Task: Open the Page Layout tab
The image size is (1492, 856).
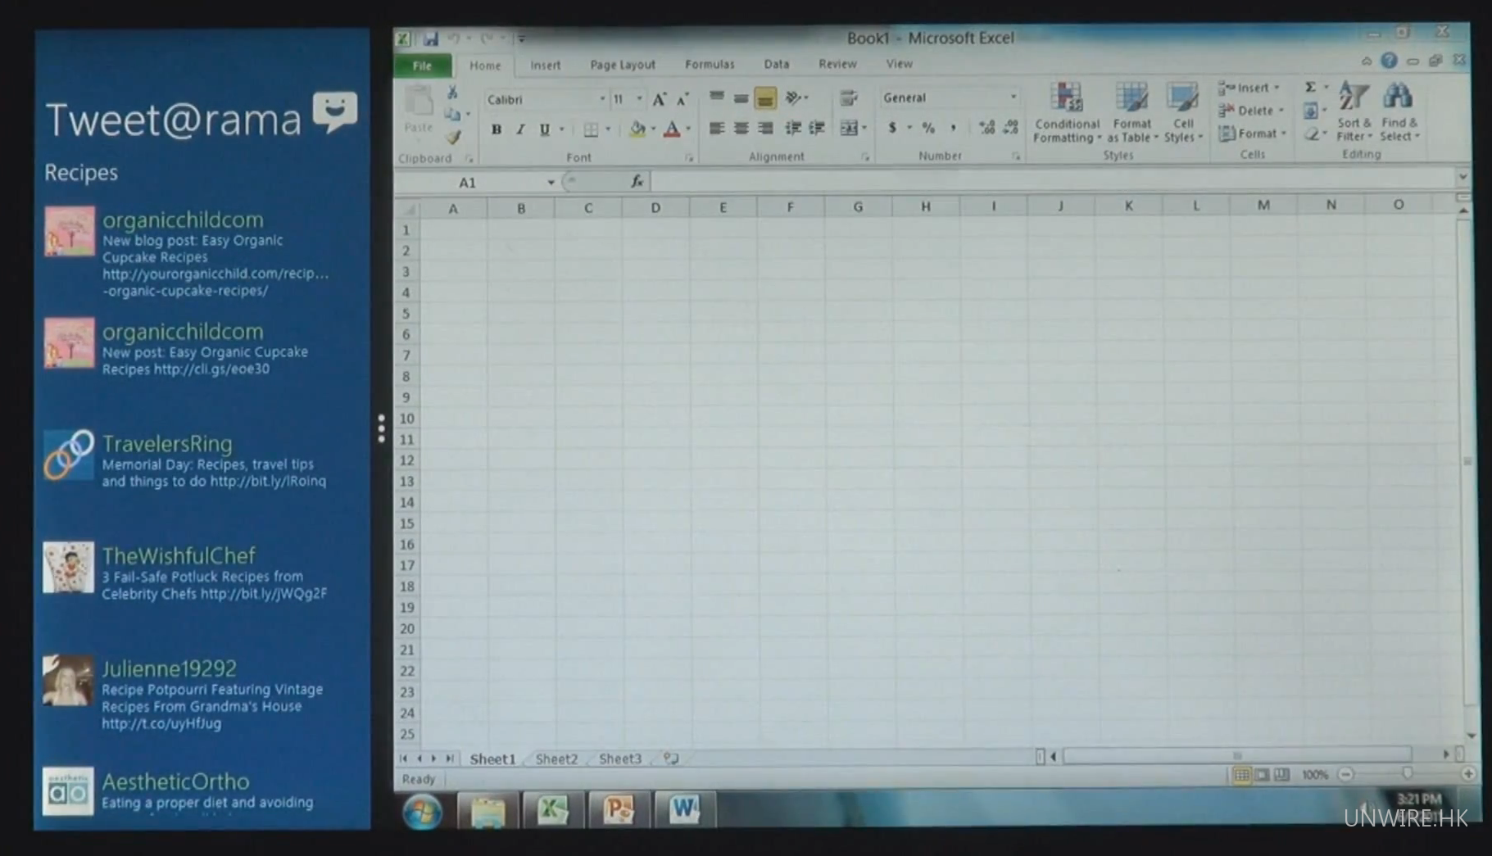Action: (622, 65)
